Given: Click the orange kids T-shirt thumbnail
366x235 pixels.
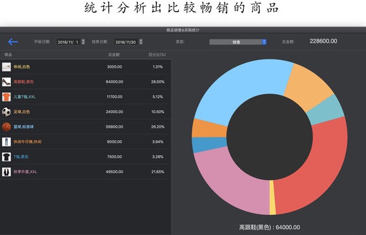Looking at the screenshot, I should 6,97.
